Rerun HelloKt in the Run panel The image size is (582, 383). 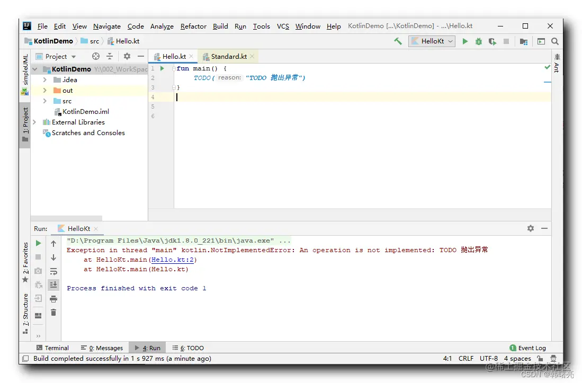point(38,243)
